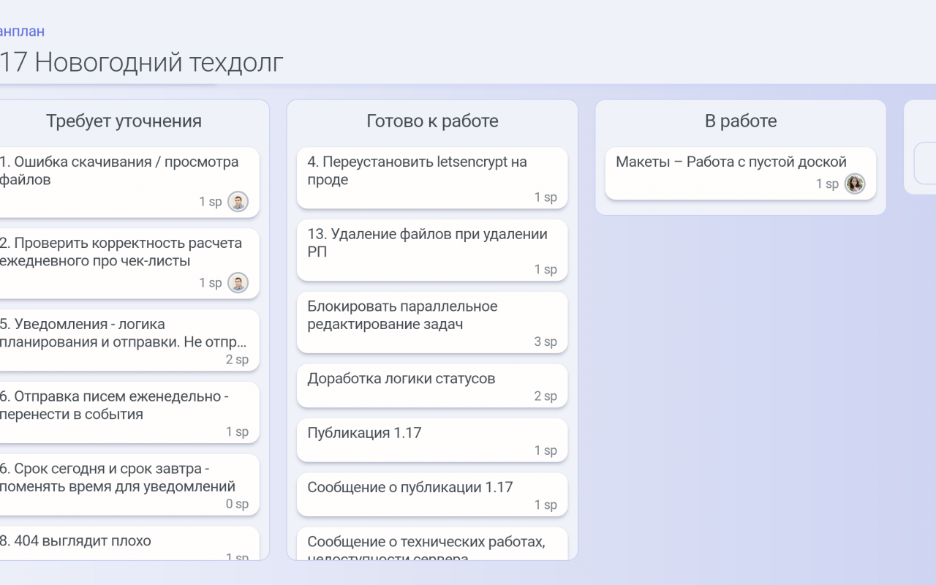Open card 'Уведомления - логика планирования и отправки'

click(x=129, y=340)
